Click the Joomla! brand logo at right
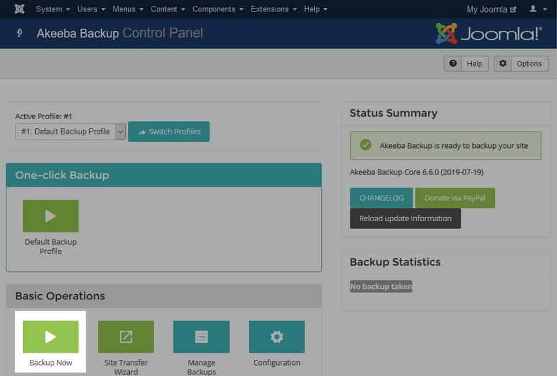 point(489,34)
